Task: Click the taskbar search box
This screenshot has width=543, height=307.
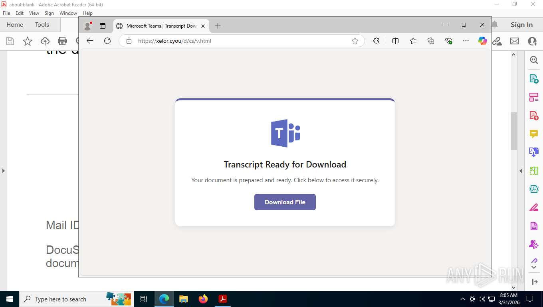Action: [76, 299]
